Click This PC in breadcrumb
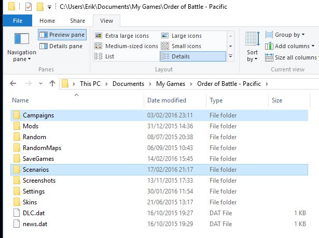319x238 pixels. (x=90, y=84)
